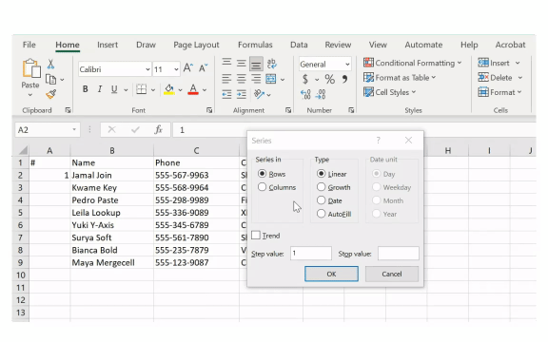Select the Format Painter brush
This screenshot has height=342, width=548.
[x=51, y=94]
